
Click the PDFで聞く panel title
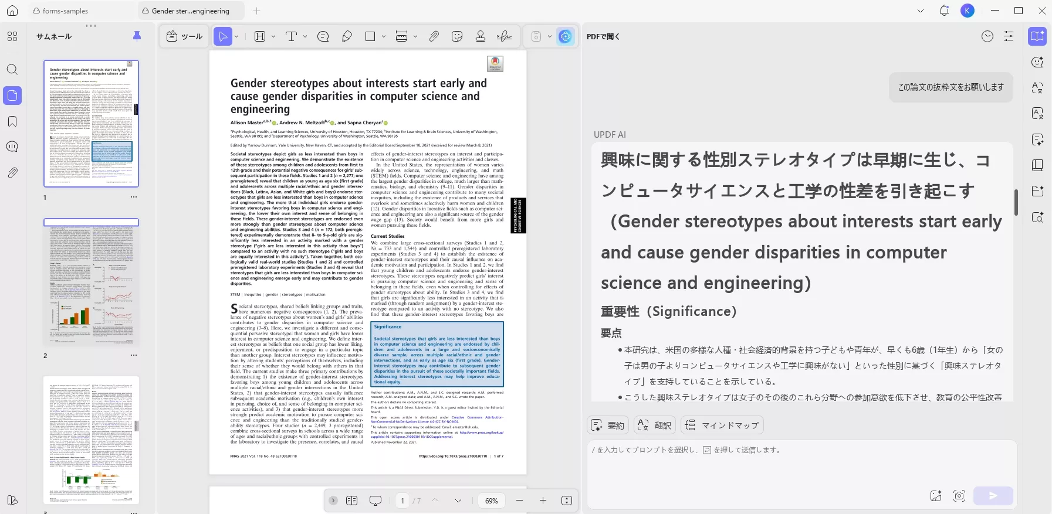point(603,36)
